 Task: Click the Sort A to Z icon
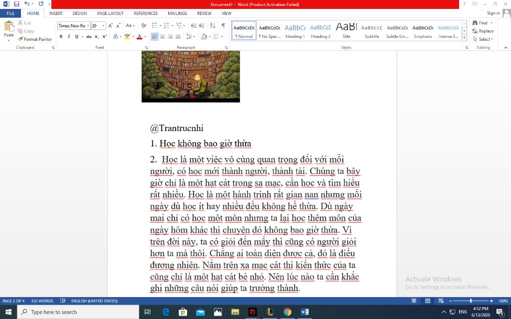(213, 26)
